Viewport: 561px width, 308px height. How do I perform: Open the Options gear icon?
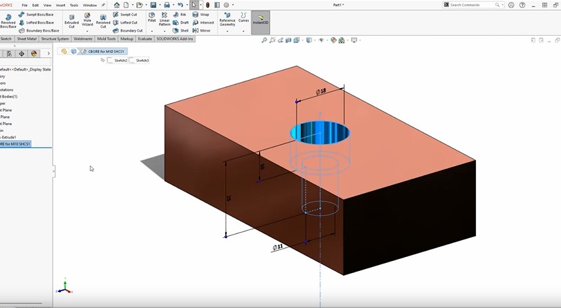click(x=226, y=5)
